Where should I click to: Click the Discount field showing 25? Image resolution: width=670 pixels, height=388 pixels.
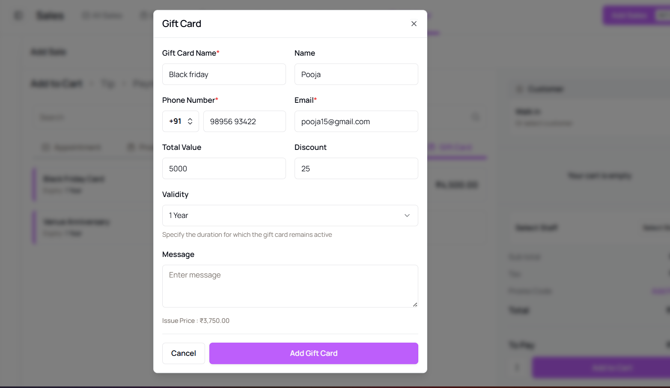pos(356,168)
